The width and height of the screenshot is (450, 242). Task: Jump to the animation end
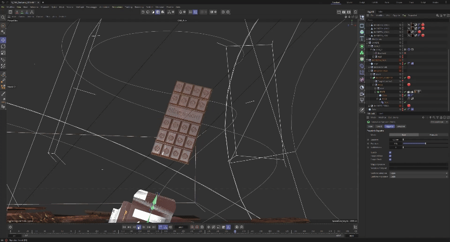click(x=154, y=227)
